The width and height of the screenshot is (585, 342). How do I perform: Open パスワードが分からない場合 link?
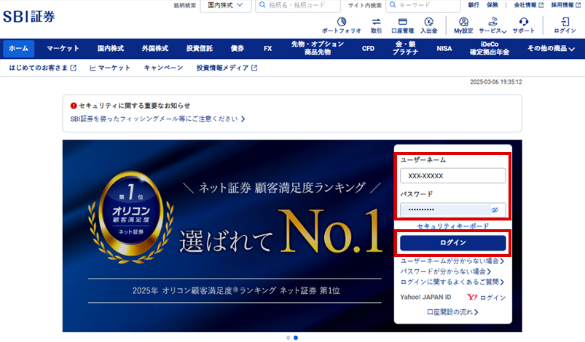tap(446, 271)
